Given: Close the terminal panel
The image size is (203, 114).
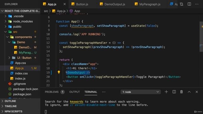Looking at the screenshot, I should pyautogui.click(x=197, y=92).
